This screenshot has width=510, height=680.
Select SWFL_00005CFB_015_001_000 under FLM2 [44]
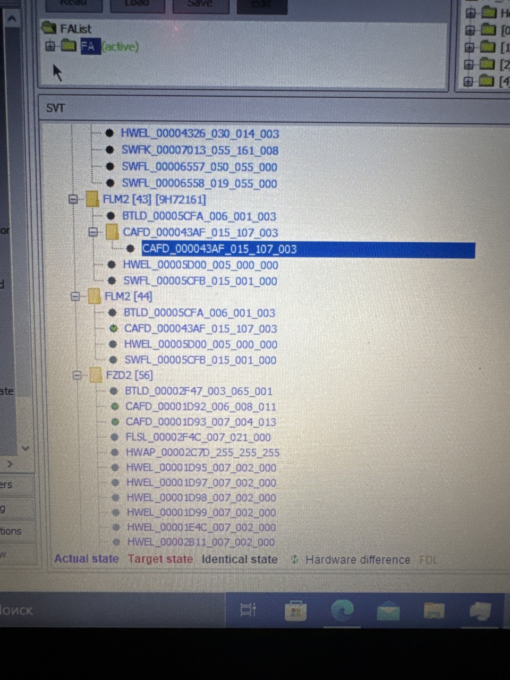click(x=200, y=360)
